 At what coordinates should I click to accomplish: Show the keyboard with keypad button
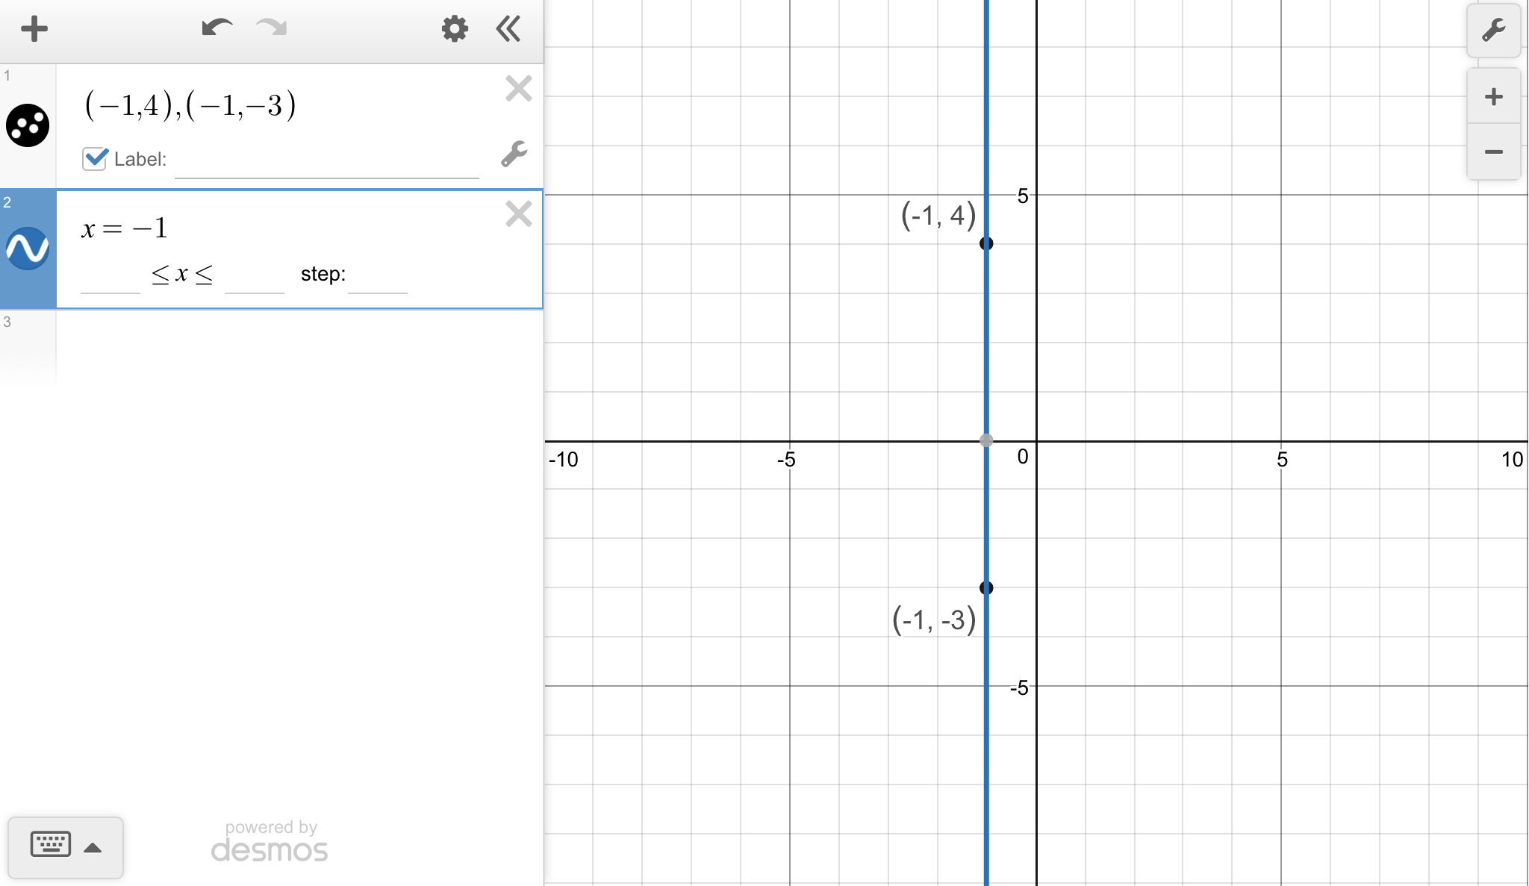[x=51, y=845]
